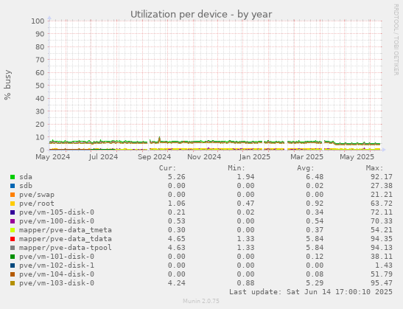Viewport: 403px width, 309px height.
Task: Click pve/root max value 63.72
Action: 382,204
